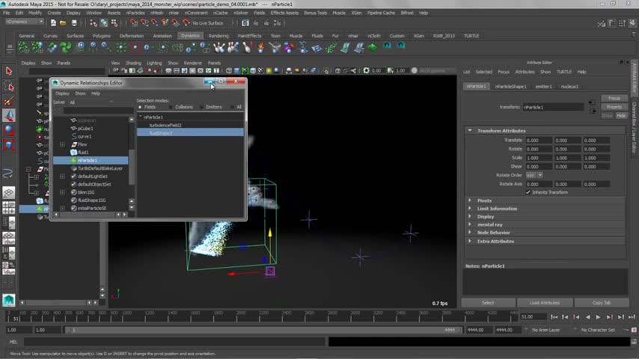Viewport: 639px width, 359px height.
Task: Open the nParticles menu in menu bar
Action: coord(135,13)
